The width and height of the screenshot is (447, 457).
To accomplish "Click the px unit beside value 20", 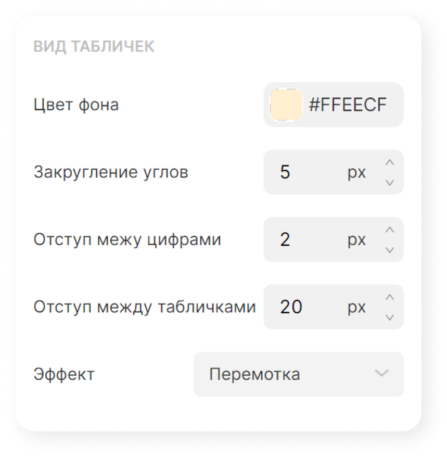I will coord(356,308).
